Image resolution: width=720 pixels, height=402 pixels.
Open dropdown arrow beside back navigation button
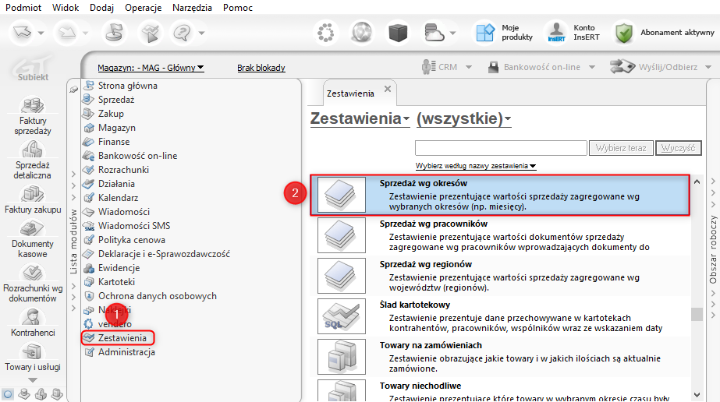point(41,33)
